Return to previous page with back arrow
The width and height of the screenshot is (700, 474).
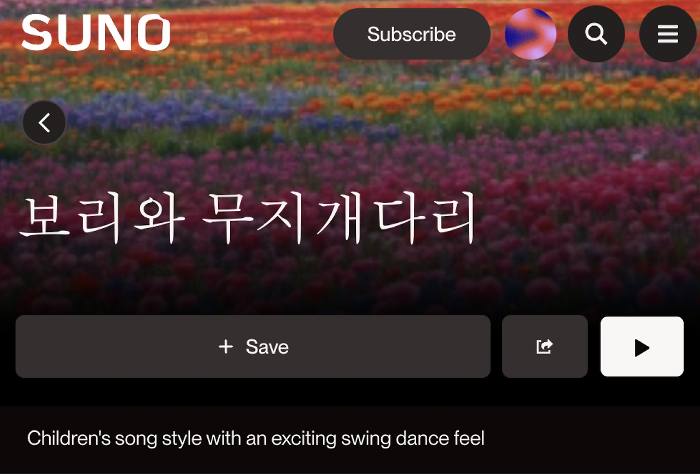point(44,122)
